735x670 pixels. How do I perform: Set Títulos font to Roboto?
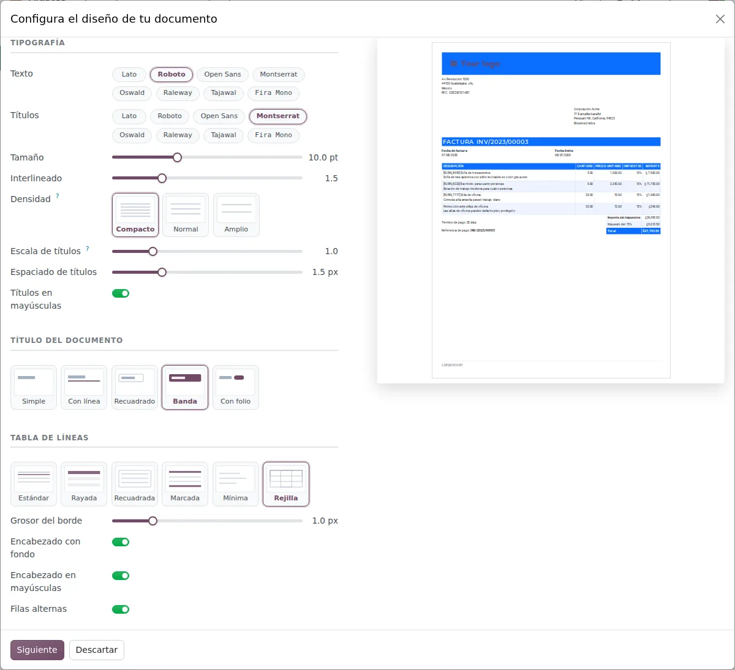tap(170, 116)
